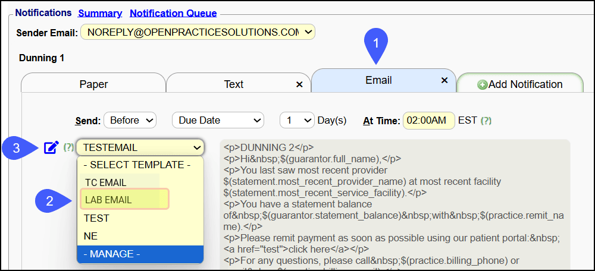Viewport: 595px width, 271px height.
Task: Switch to the Text tab
Action: 233,84
